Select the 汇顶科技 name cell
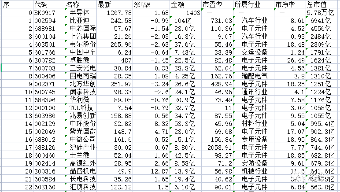Image resolution: width=340 pixels, height=192 pixels. click(x=81, y=187)
